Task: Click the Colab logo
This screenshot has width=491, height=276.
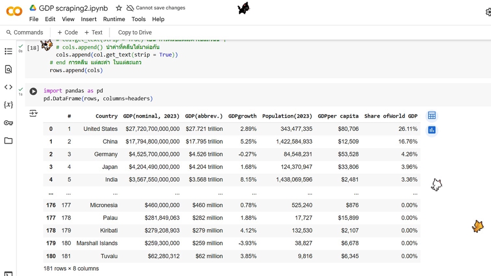Action: click(x=14, y=12)
